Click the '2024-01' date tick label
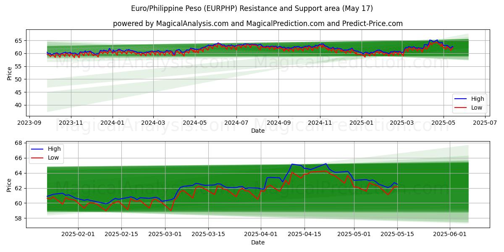 113,122
